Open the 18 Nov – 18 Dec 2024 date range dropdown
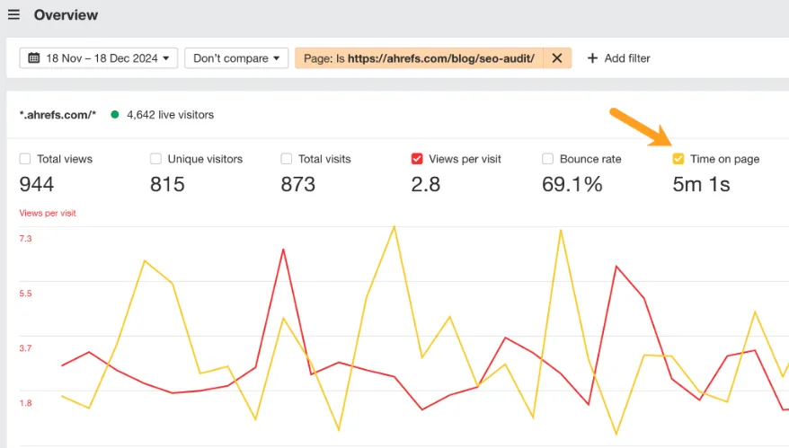Viewport: 789px width, 448px height. (x=99, y=57)
